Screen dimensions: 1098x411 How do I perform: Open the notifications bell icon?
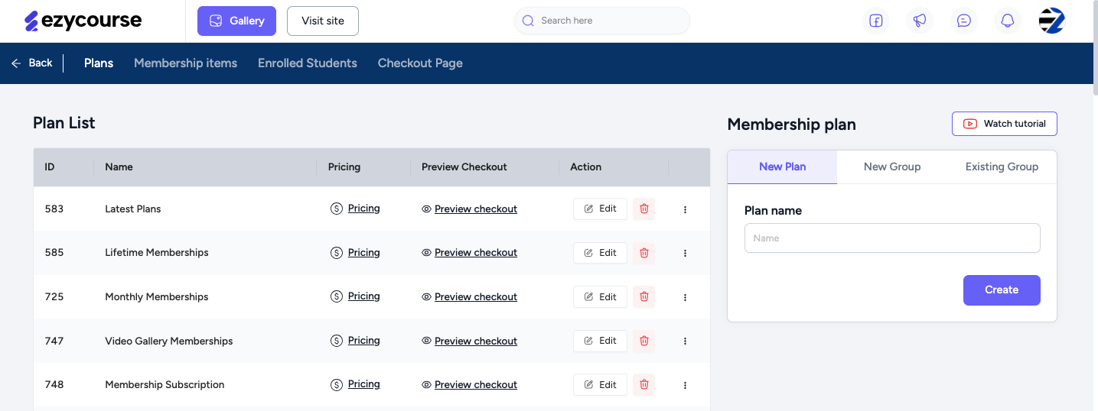pos(1008,21)
